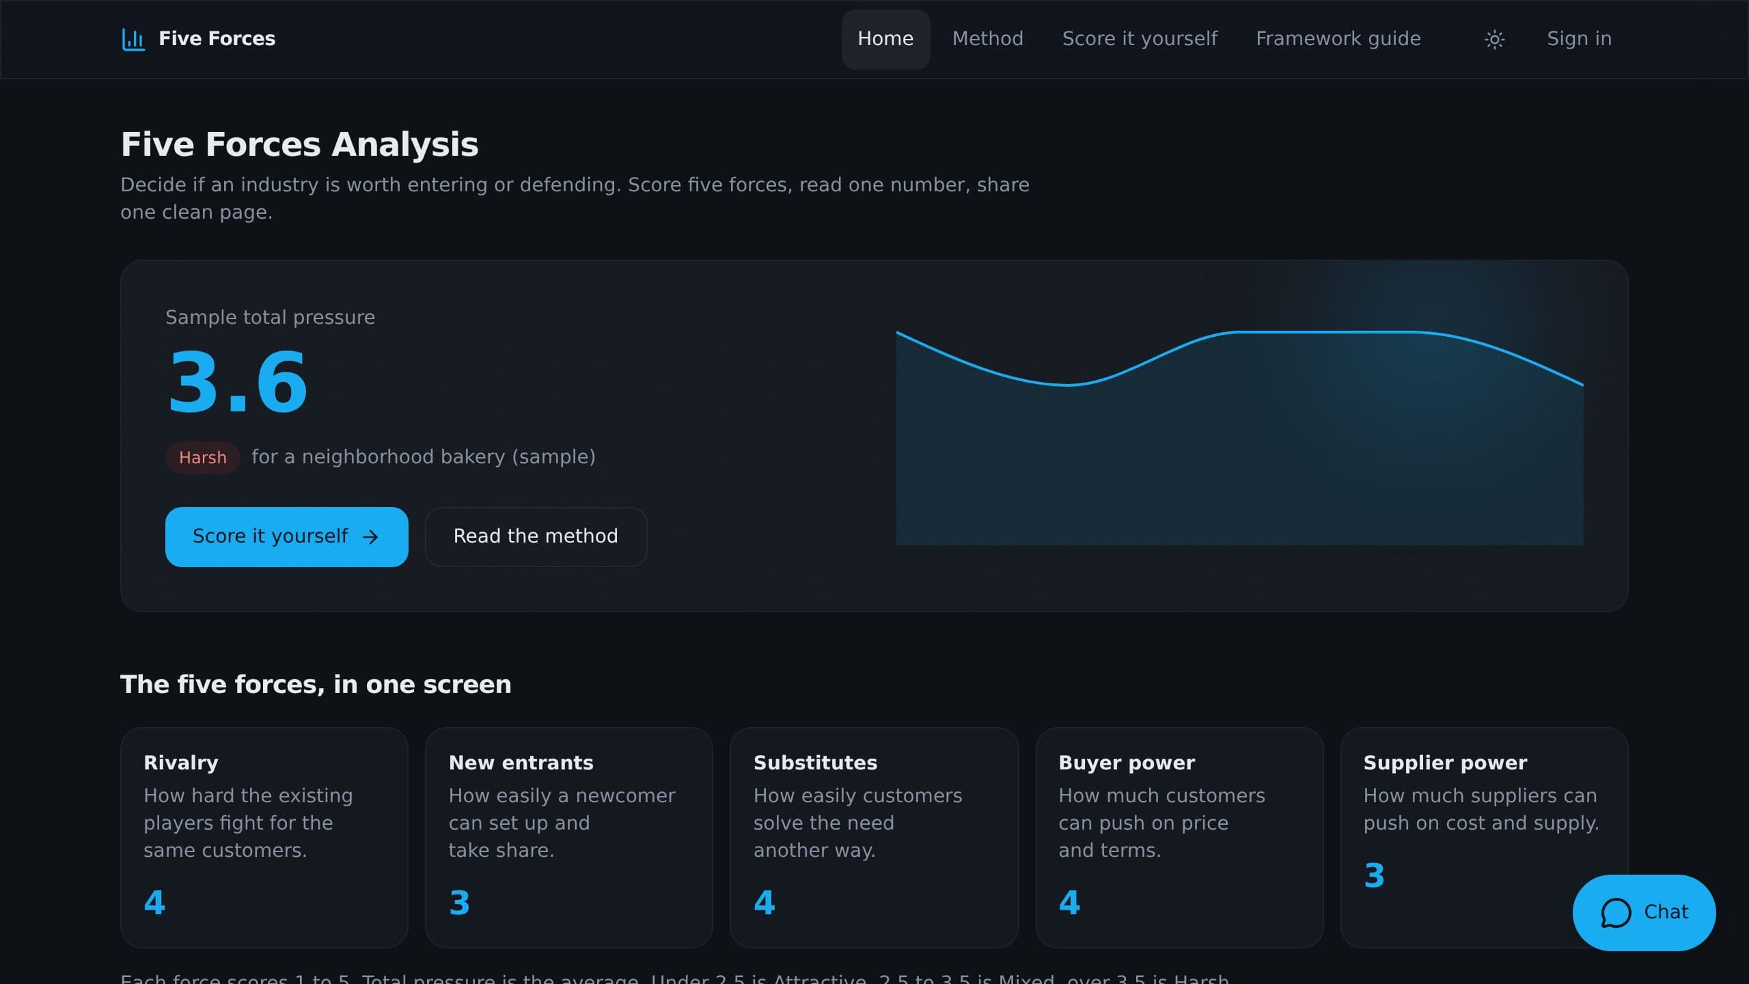1749x984 pixels.
Task: Open the Home tab
Action: [x=885, y=39]
